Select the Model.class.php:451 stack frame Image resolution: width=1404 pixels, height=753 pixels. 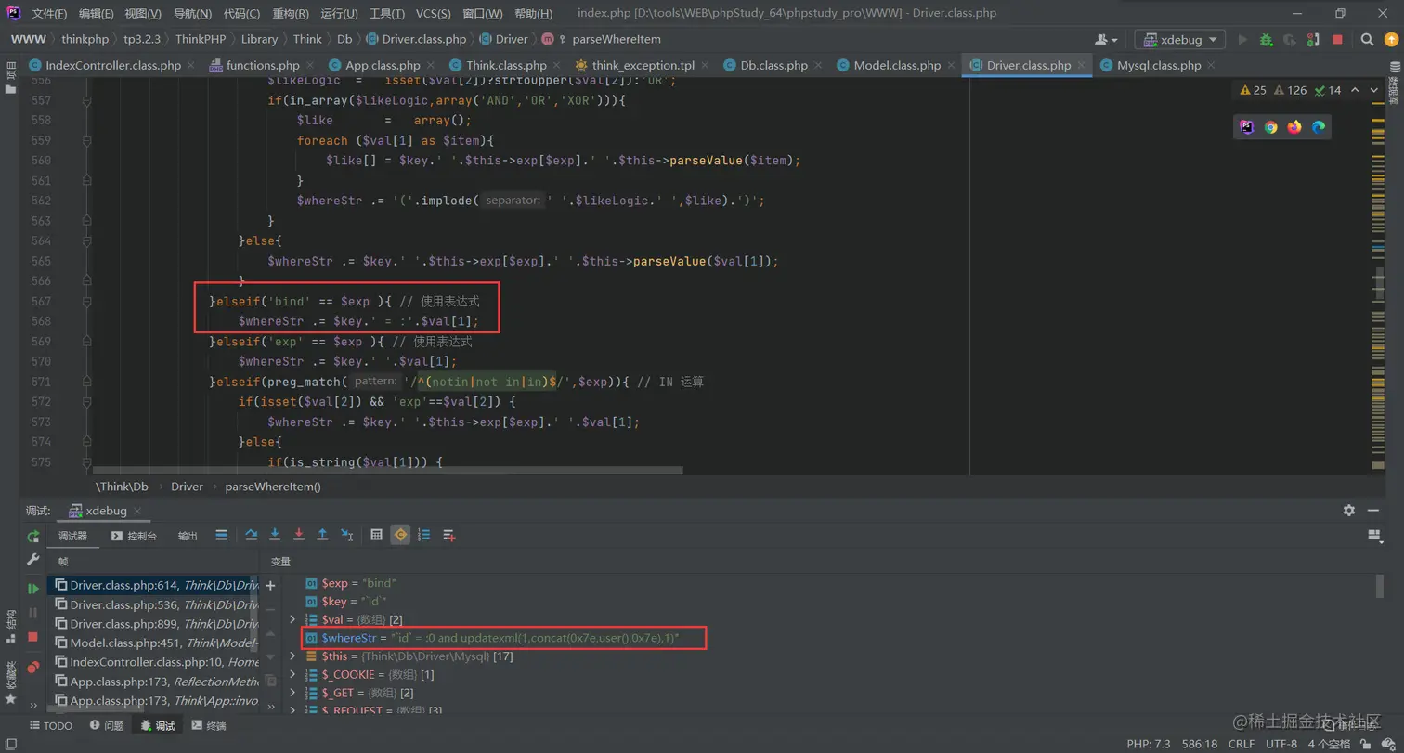[153, 643]
